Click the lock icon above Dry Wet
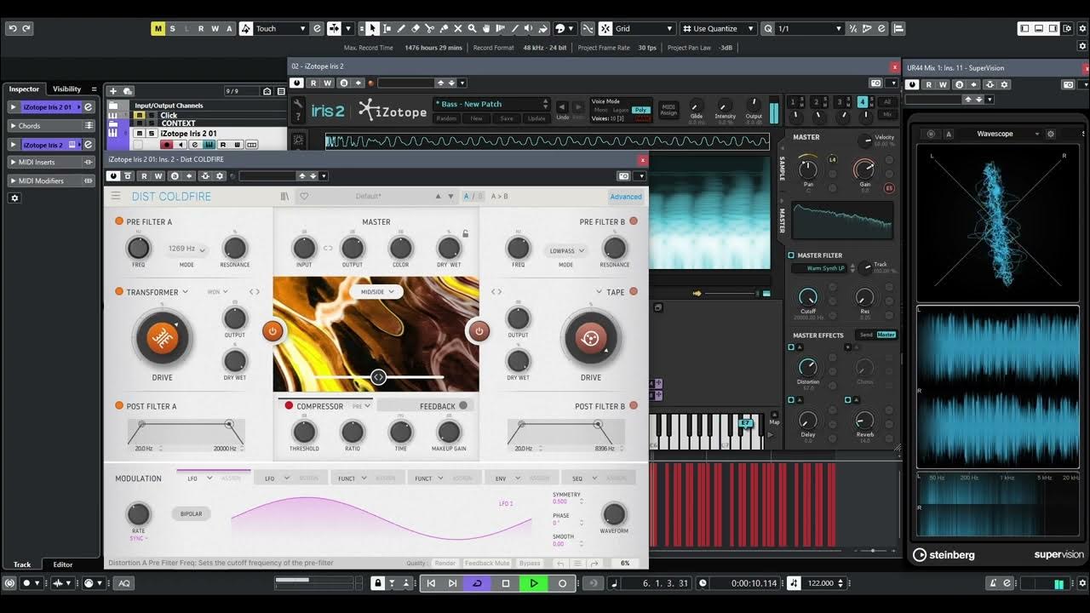 (465, 233)
